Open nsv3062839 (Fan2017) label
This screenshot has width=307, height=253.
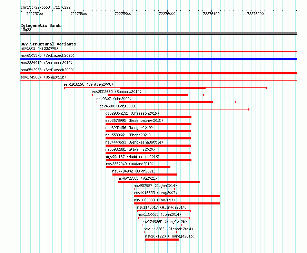(x=155, y=200)
